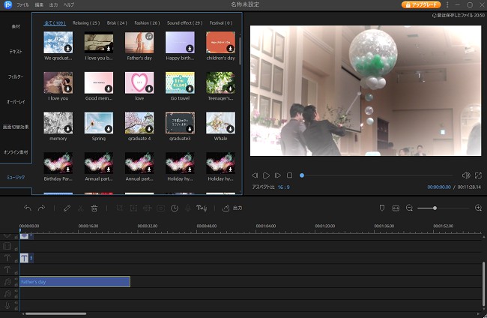
Task: Stop the preview playback
Action: [289, 175]
